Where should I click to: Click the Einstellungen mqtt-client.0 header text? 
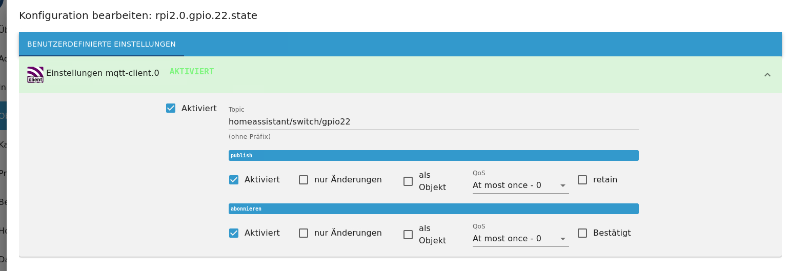click(103, 73)
